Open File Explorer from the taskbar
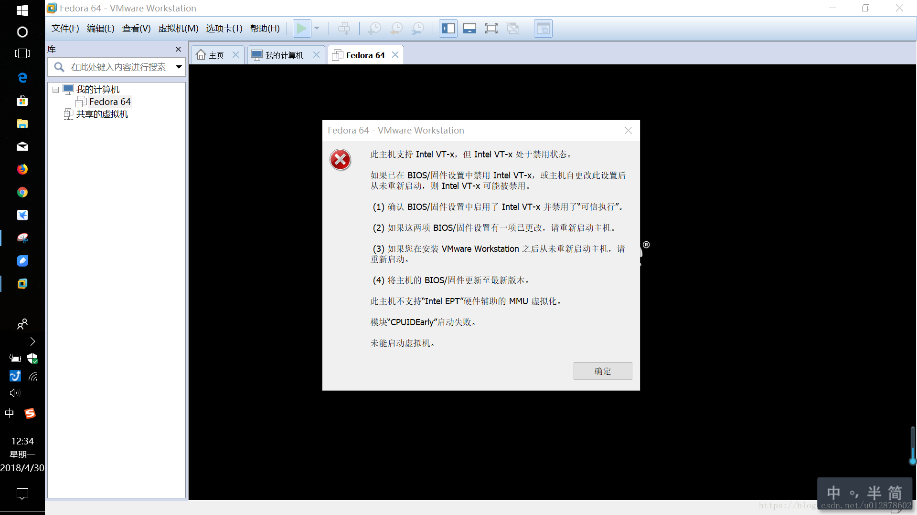The width and height of the screenshot is (917, 515). coord(22,124)
